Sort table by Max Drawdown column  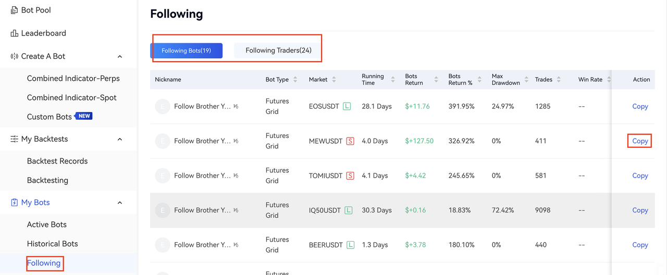pos(526,80)
